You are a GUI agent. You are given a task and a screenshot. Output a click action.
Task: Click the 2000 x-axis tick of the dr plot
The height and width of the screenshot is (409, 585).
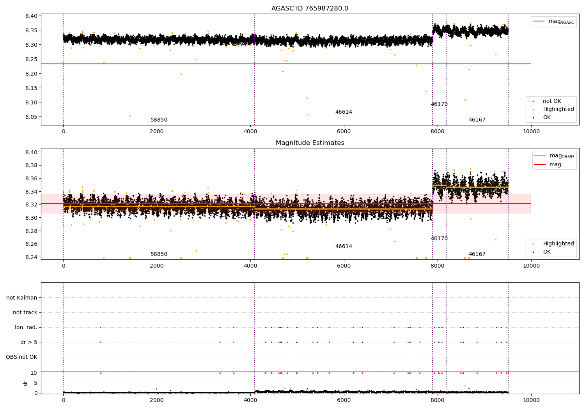[157, 400]
